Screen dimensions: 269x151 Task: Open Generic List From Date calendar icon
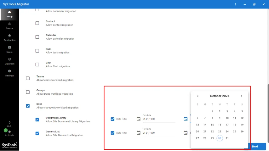tap(139, 133)
